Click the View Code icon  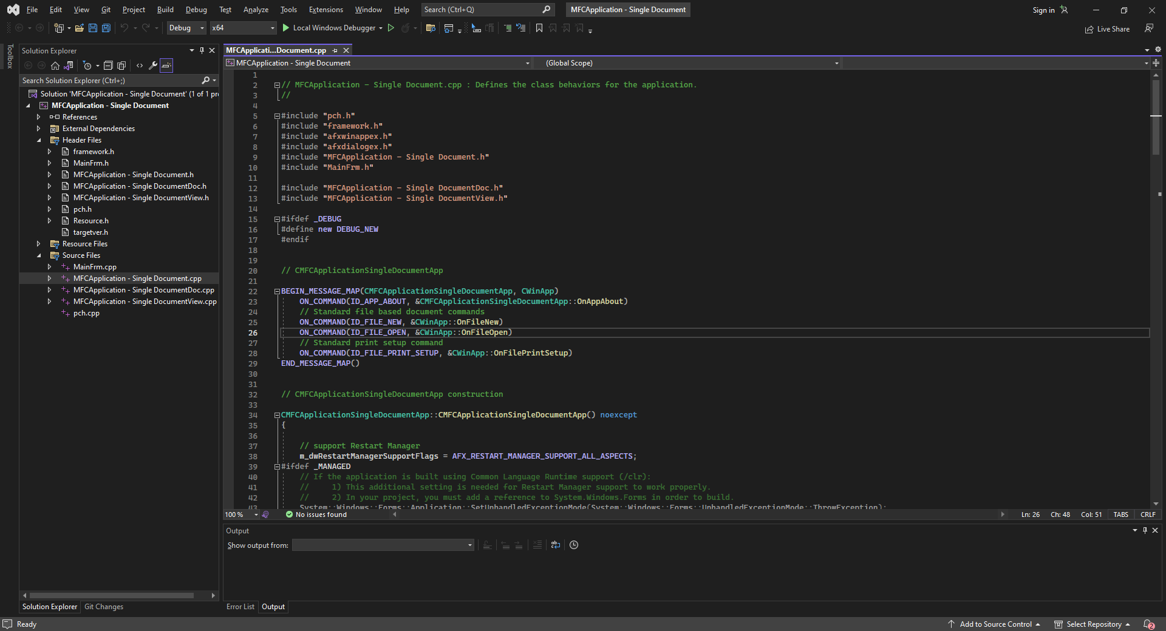point(140,66)
